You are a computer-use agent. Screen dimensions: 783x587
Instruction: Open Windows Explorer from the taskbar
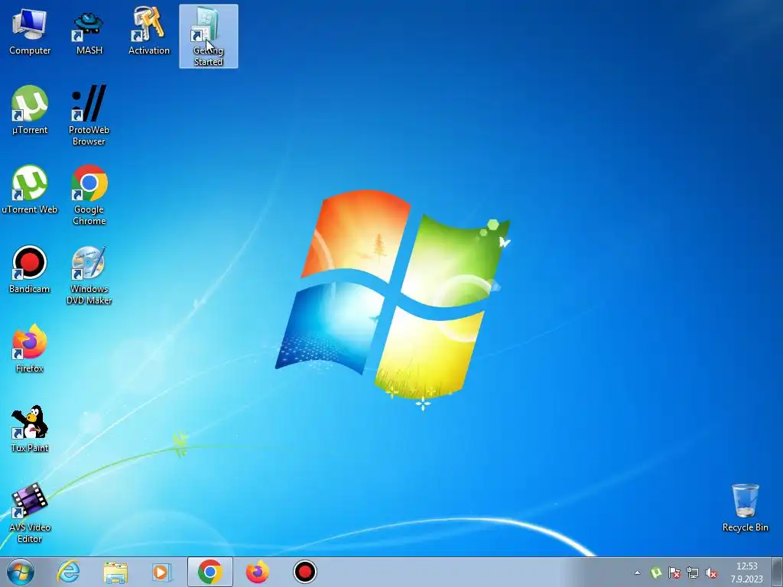click(115, 572)
